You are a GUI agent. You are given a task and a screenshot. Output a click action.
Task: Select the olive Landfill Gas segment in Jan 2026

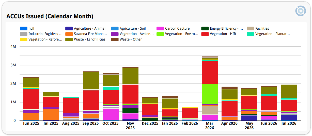[170, 103]
